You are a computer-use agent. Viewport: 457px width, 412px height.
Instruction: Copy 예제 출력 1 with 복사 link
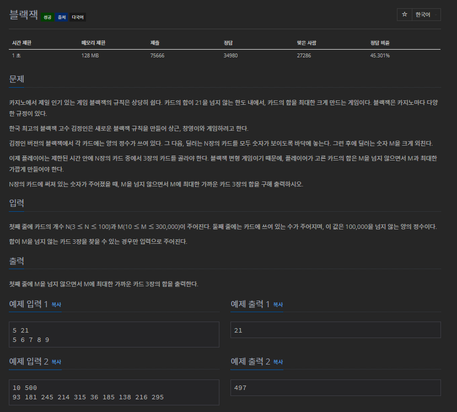click(x=278, y=304)
